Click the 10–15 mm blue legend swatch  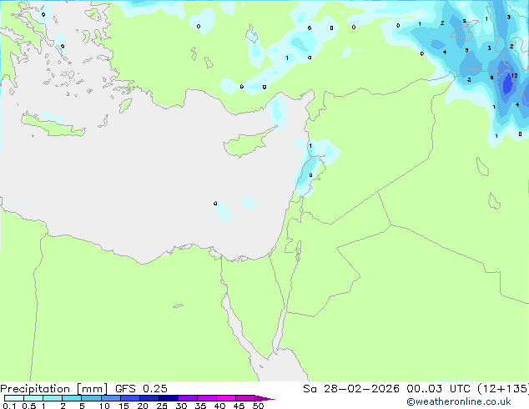tap(110, 398)
